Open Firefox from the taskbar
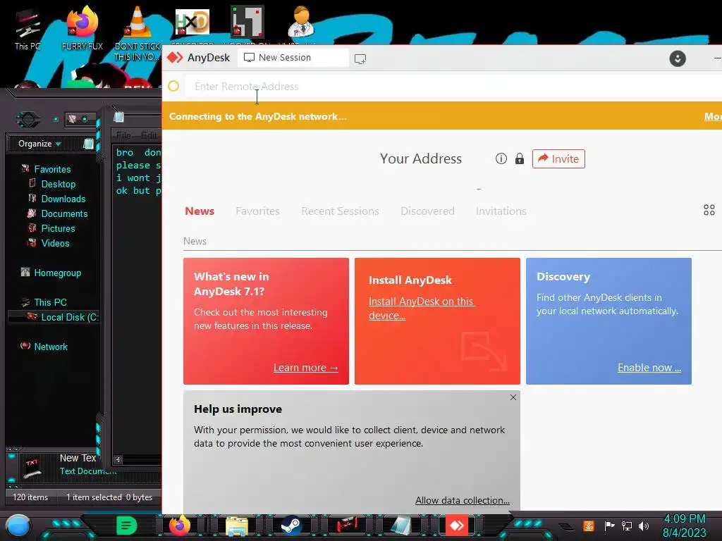This screenshot has width=722, height=541. coord(180,526)
